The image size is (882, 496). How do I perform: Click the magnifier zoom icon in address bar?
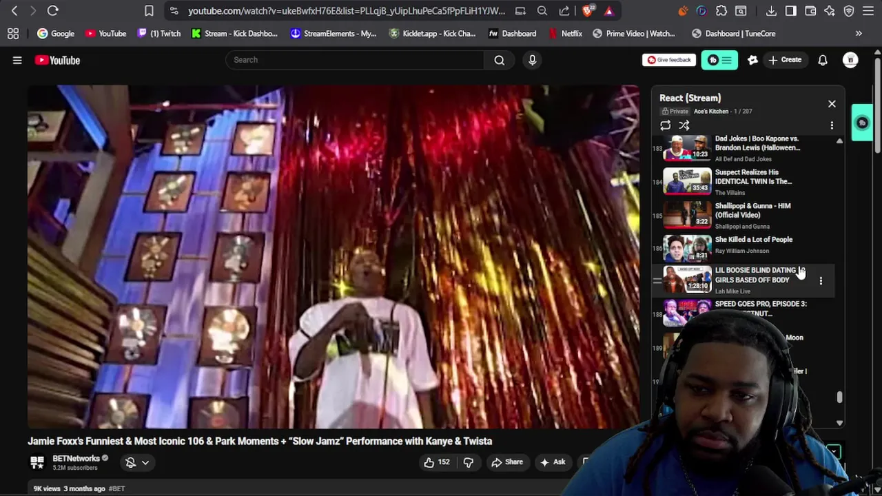click(x=542, y=11)
